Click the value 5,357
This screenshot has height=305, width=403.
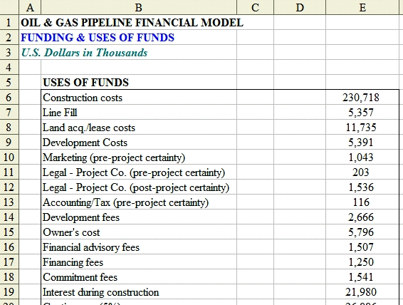coord(361,113)
